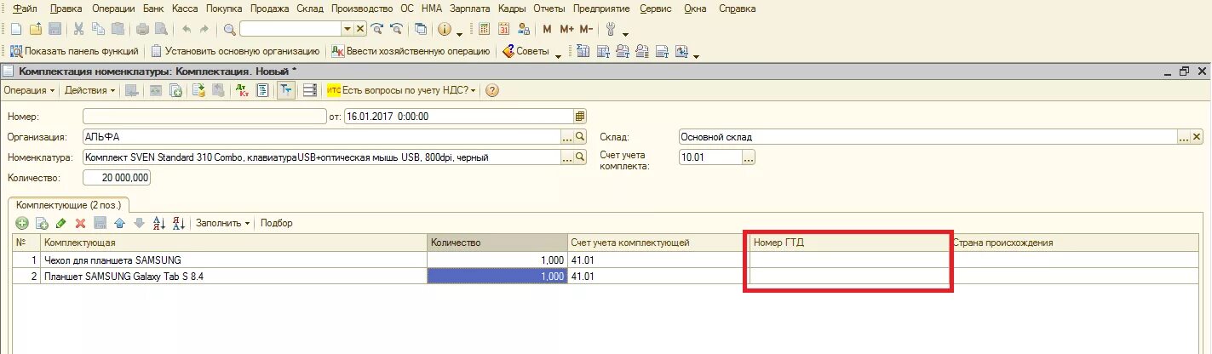Screen dimensions: 1212x354
Task: Open the calendar icon
Action: pyautogui.click(x=503, y=29)
